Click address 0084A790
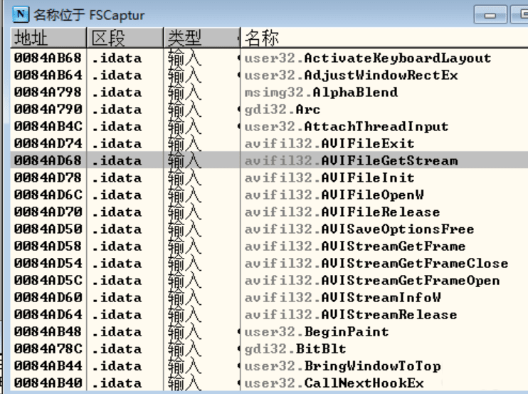The height and width of the screenshot is (394, 528). [48, 110]
